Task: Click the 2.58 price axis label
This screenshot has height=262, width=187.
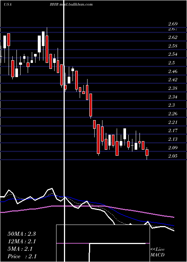Action: point(173,46)
